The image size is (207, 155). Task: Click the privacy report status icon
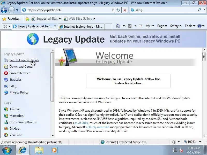(174, 142)
